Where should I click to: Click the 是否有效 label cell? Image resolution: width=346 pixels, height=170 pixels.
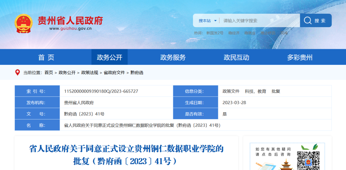pos(195,114)
